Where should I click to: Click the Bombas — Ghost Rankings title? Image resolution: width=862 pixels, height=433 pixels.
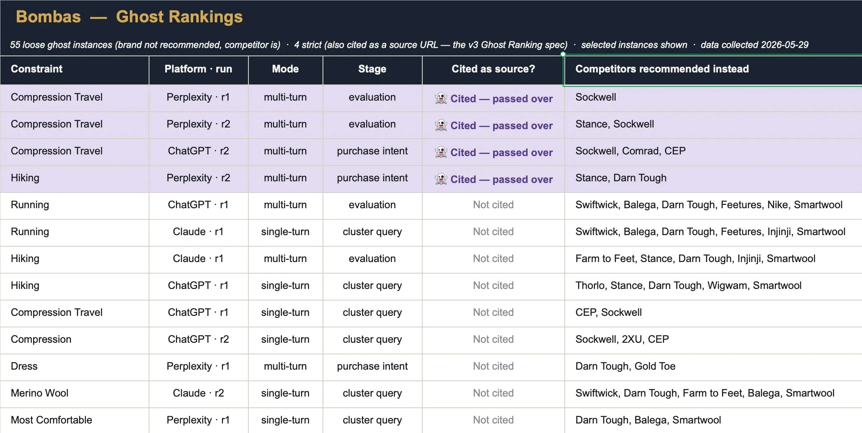[x=129, y=17]
